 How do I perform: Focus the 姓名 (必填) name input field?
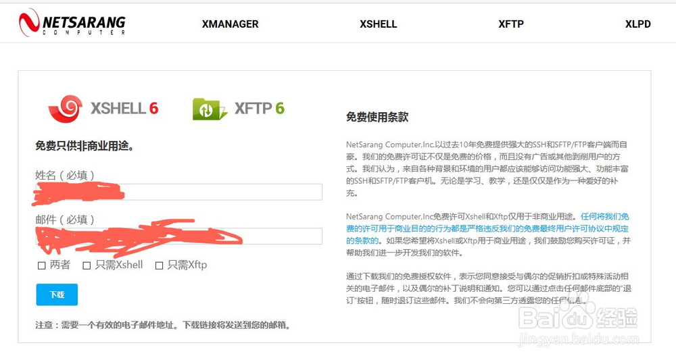pyautogui.click(x=179, y=192)
